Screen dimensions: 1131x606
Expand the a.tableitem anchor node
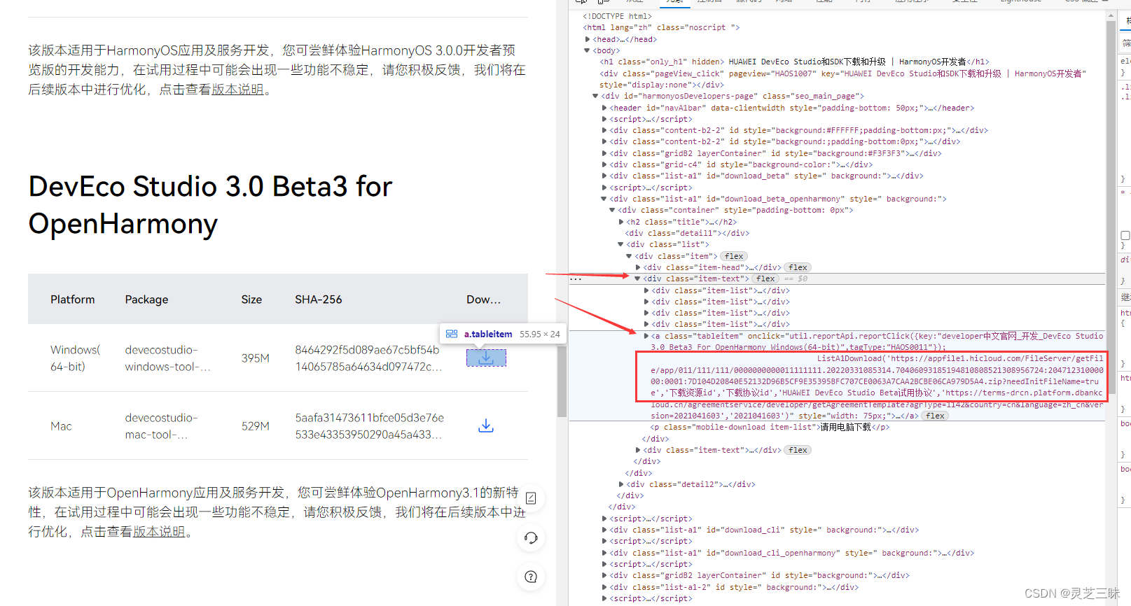pos(646,336)
